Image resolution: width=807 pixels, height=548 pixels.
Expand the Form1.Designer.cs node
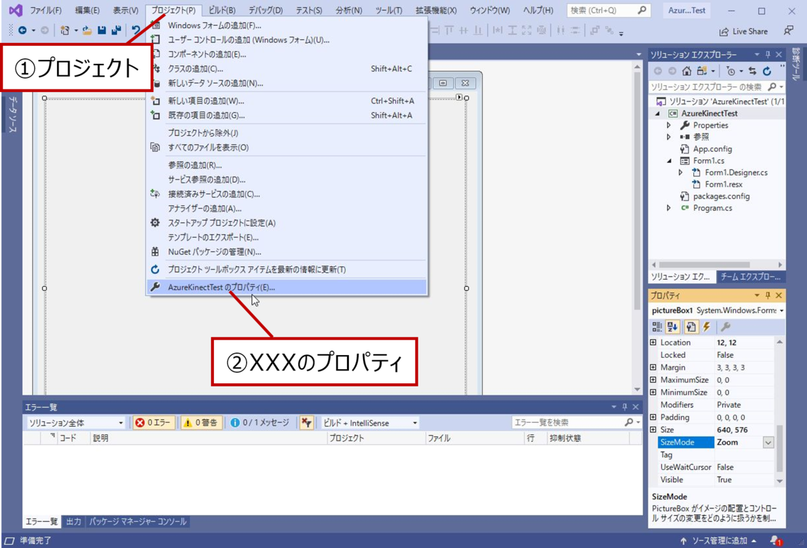(681, 173)
